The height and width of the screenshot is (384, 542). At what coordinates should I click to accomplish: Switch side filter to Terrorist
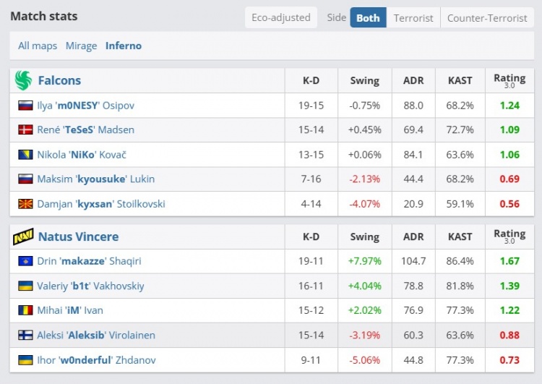tap(413, 17)
